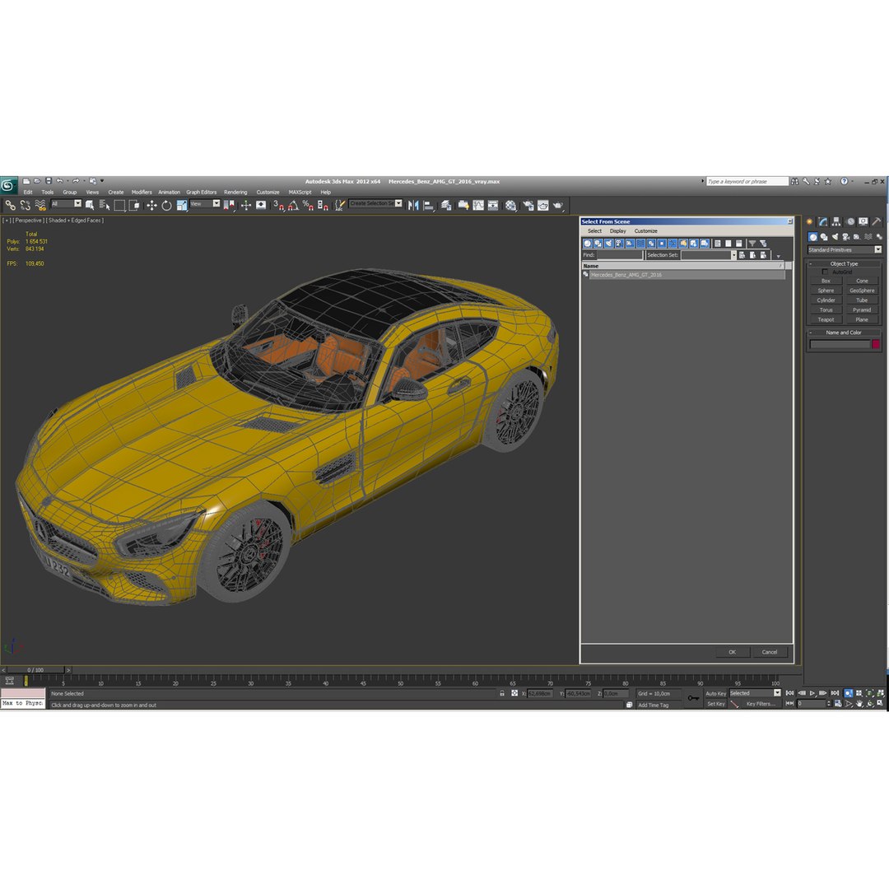Click the Play Animation button

[x=812, y=693]
